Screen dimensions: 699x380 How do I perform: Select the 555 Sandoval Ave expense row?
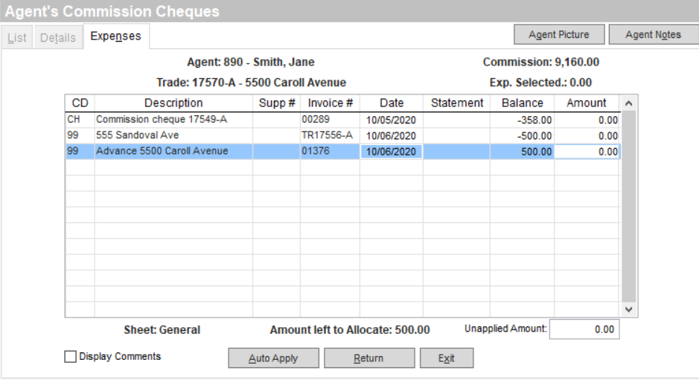[173, 135]
